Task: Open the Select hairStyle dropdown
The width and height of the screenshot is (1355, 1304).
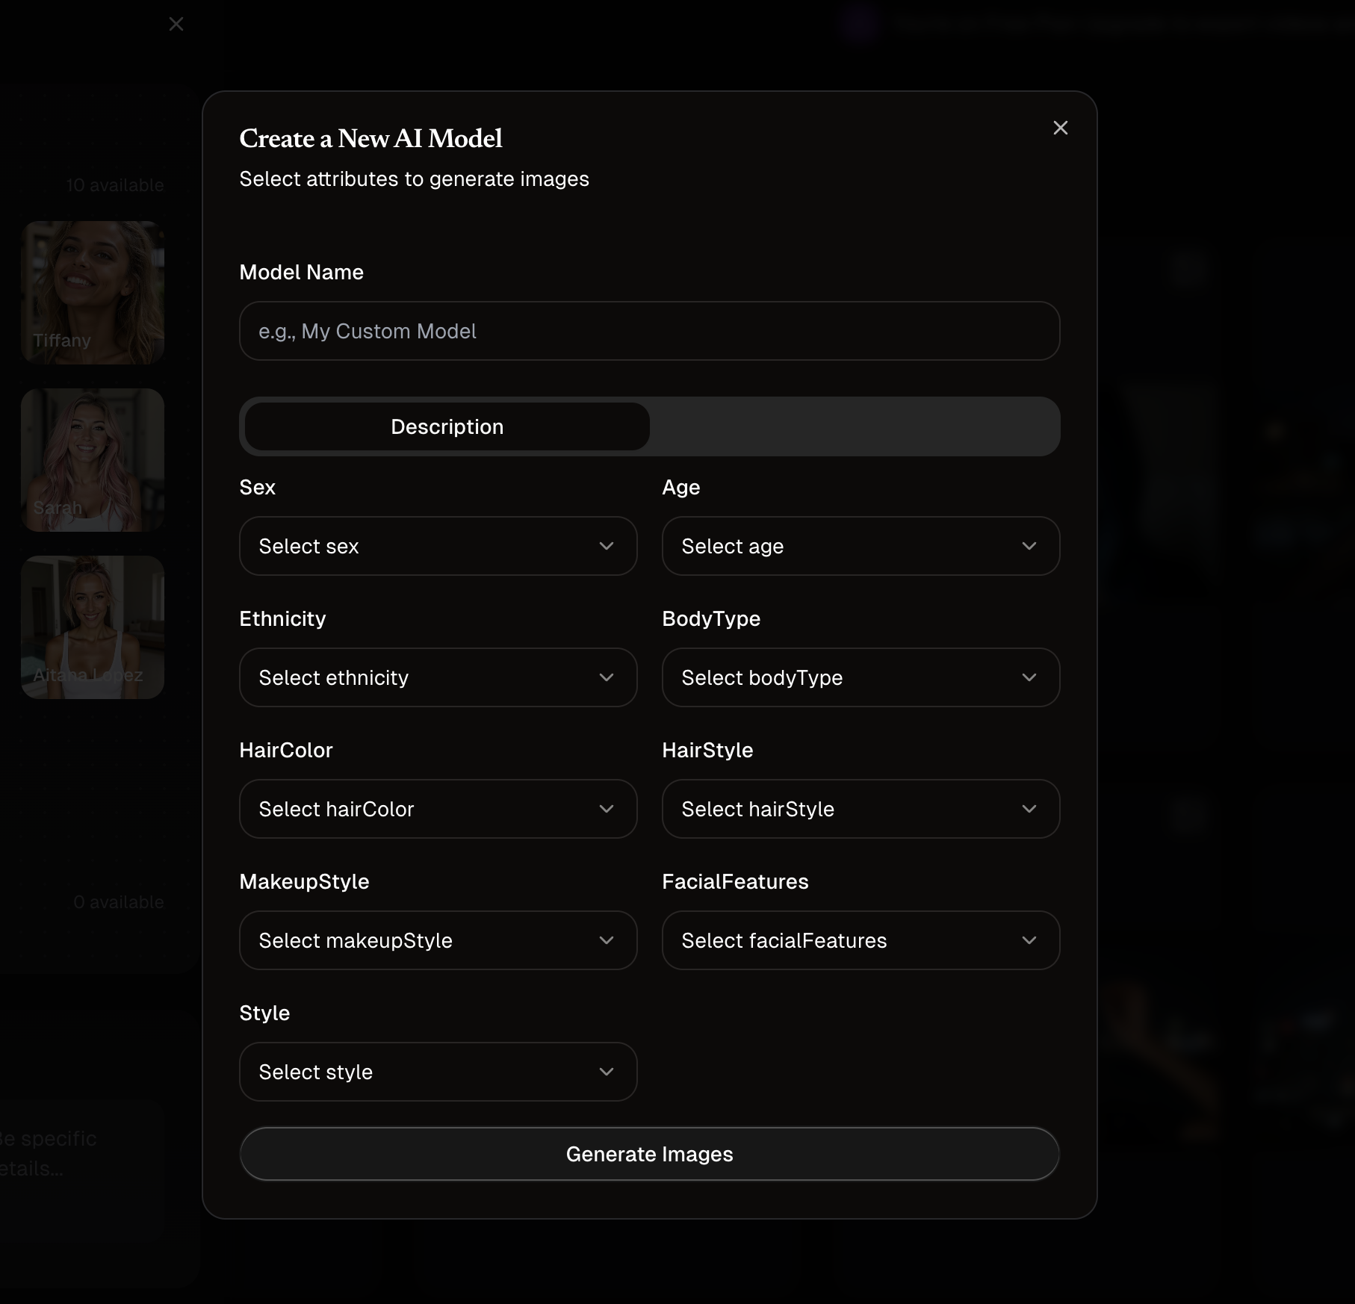Action: click(x=861, y=809)
